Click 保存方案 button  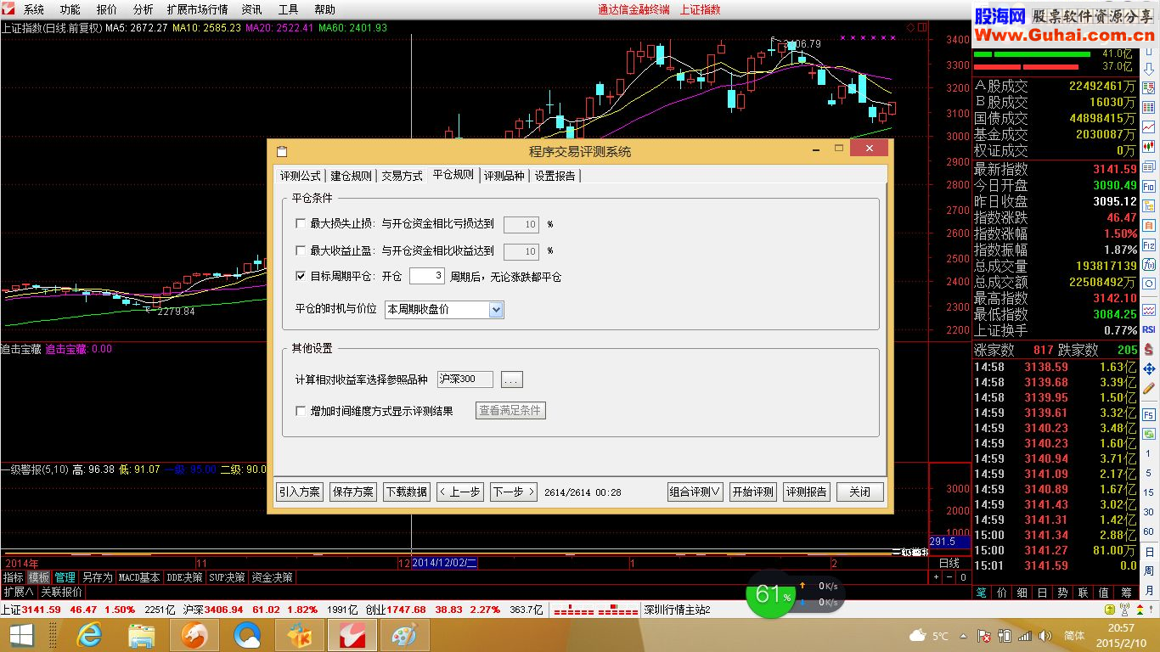click(353, 492)
